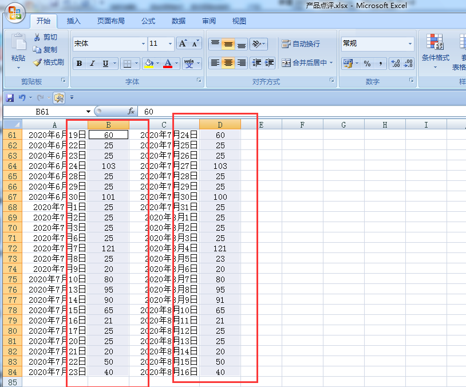Click the Save icon in quick access toolbar
466x387 pixels.
click(10, 98)
